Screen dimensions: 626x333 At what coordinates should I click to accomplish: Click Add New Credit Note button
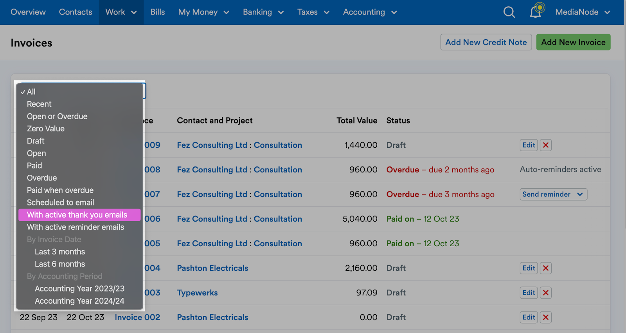pyautogui.click(x=486, y=42)
